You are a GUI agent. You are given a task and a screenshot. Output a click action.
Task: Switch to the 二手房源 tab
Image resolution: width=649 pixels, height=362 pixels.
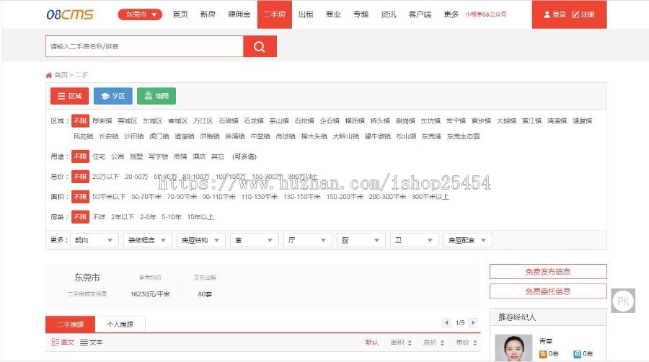(x=71, y=325)
